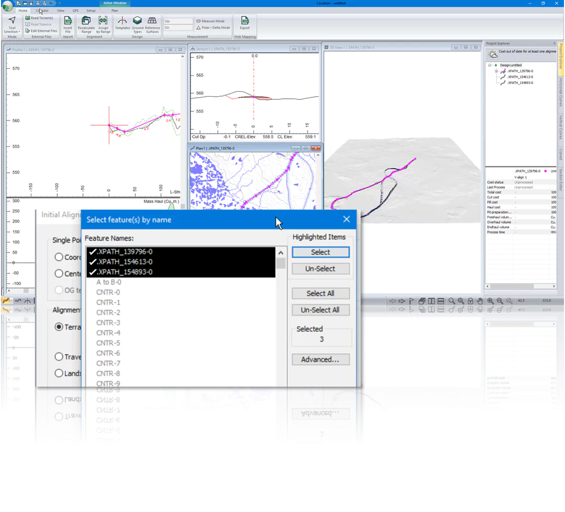The height and width of the screenshot is (512, 565).
Task: Open the Tool Selection mode dropdown
Action: (12, 25)
